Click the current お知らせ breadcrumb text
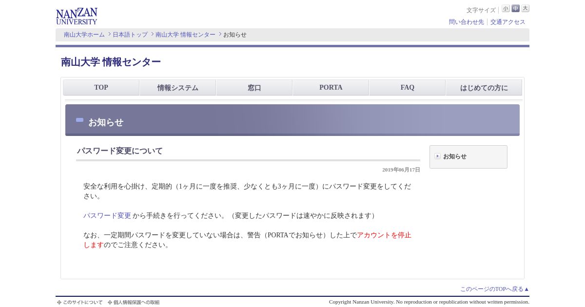 (235, 35)
